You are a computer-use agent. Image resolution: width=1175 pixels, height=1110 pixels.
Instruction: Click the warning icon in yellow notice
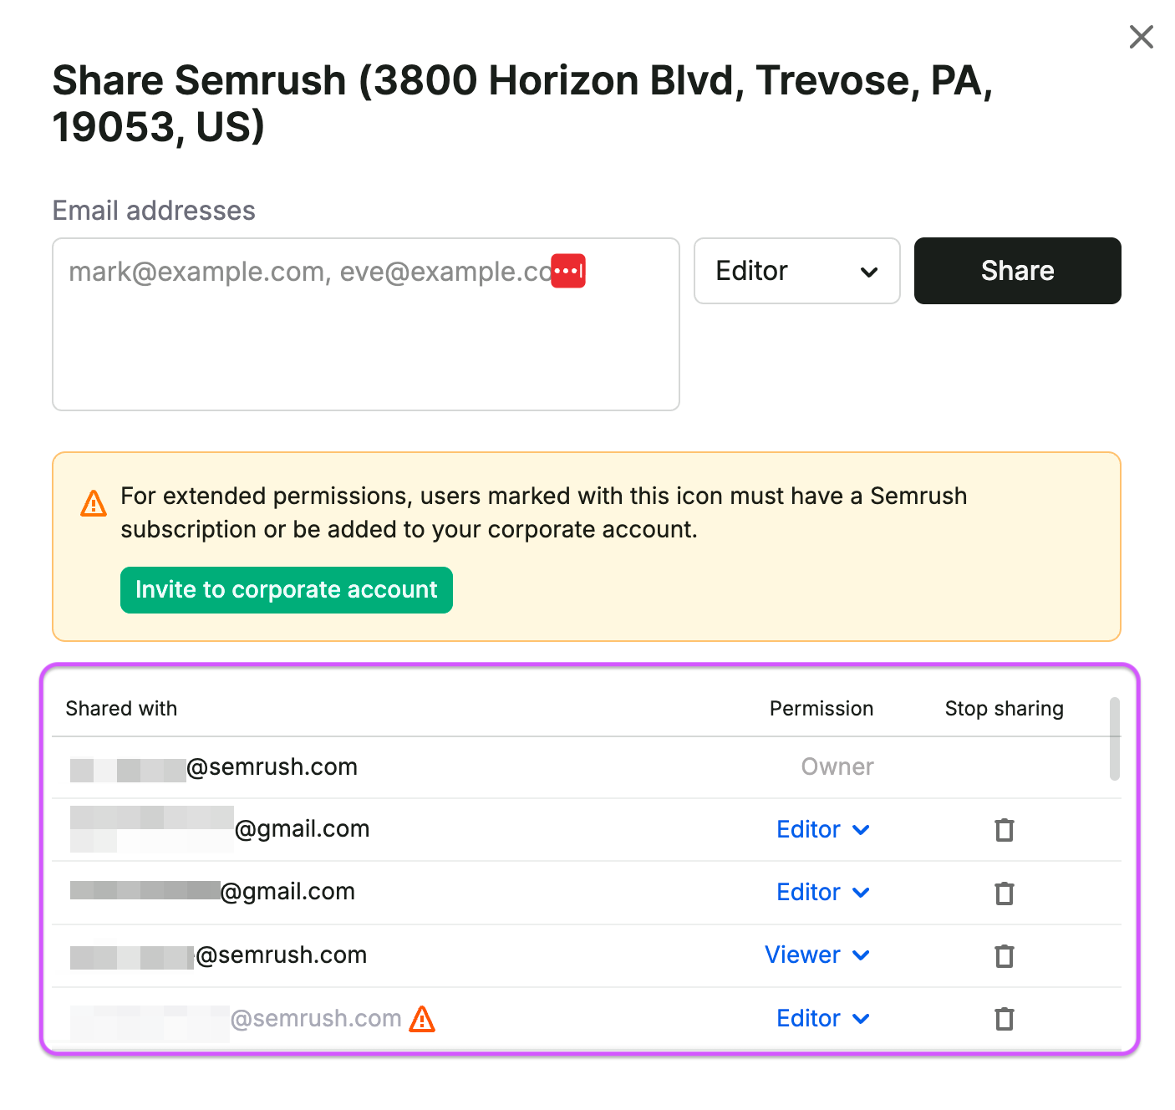coord(94,503)
